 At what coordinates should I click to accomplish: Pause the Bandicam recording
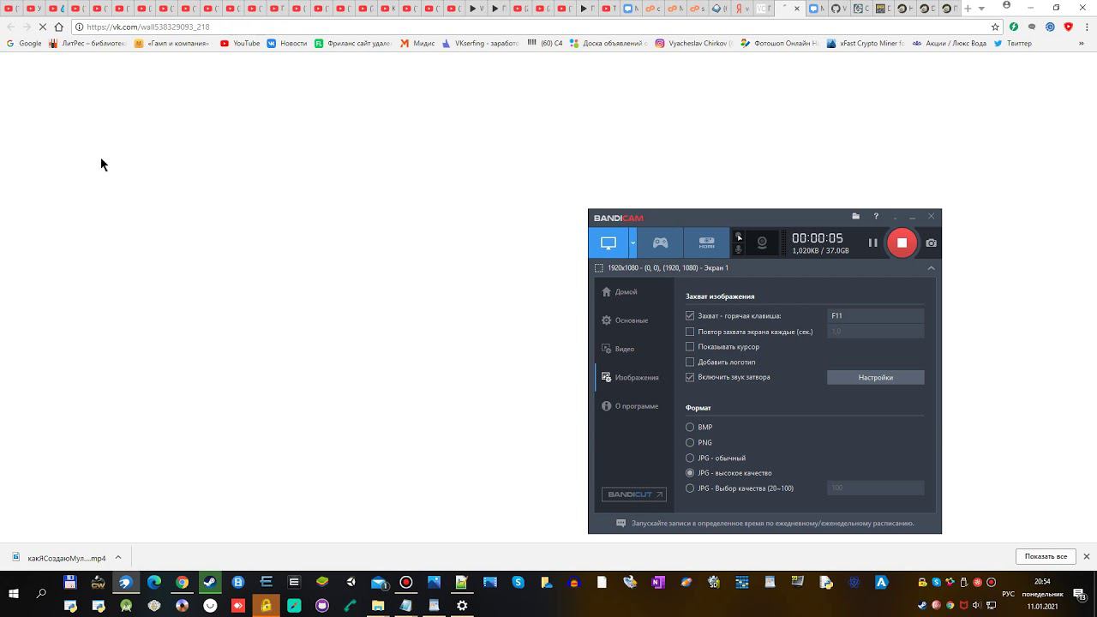pyautogui.click(x=872, y=243)
